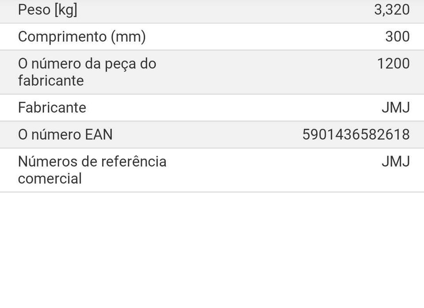Viewport: 424px width, 308px height.
Task: Select the weight value 3,320
Action: [391, 10]
